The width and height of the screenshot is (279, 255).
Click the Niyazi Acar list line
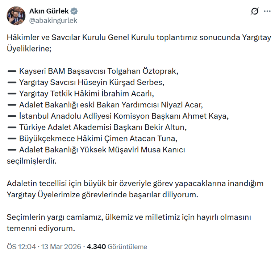(109, 105)
